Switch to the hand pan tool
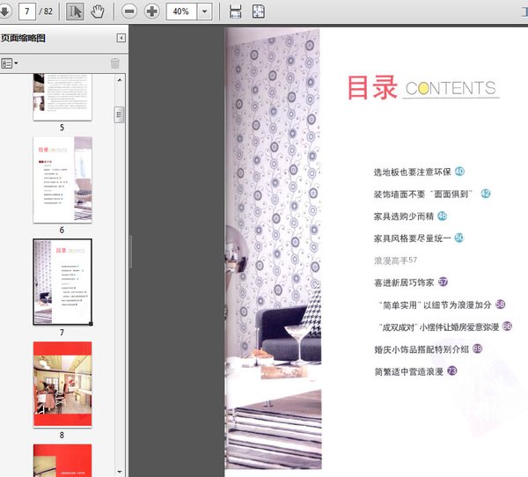The height and width of the screenshot is (477, 528). [98, 11]
